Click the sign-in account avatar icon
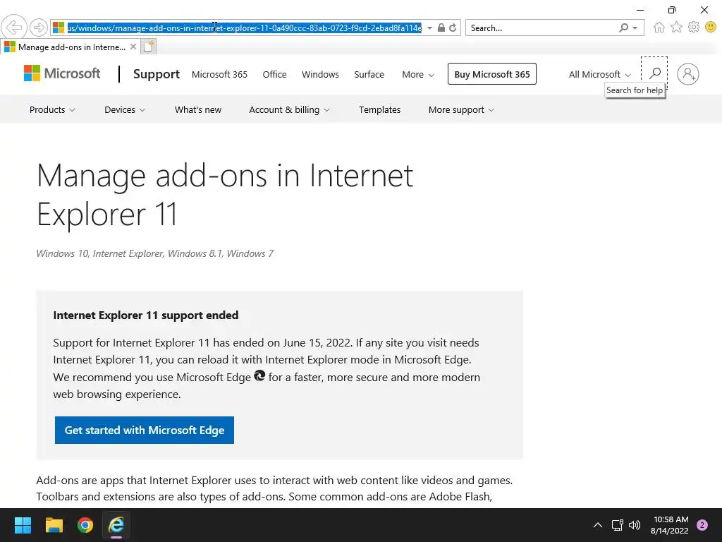722x542 pixels. point(688,73)
